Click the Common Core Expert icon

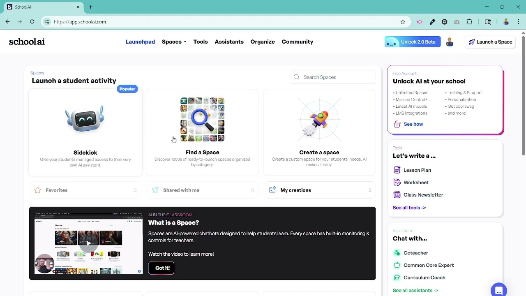coord(397,265)
